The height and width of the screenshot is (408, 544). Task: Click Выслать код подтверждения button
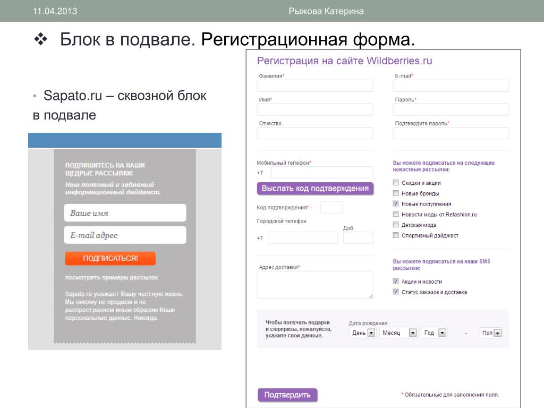pos(315,189)
